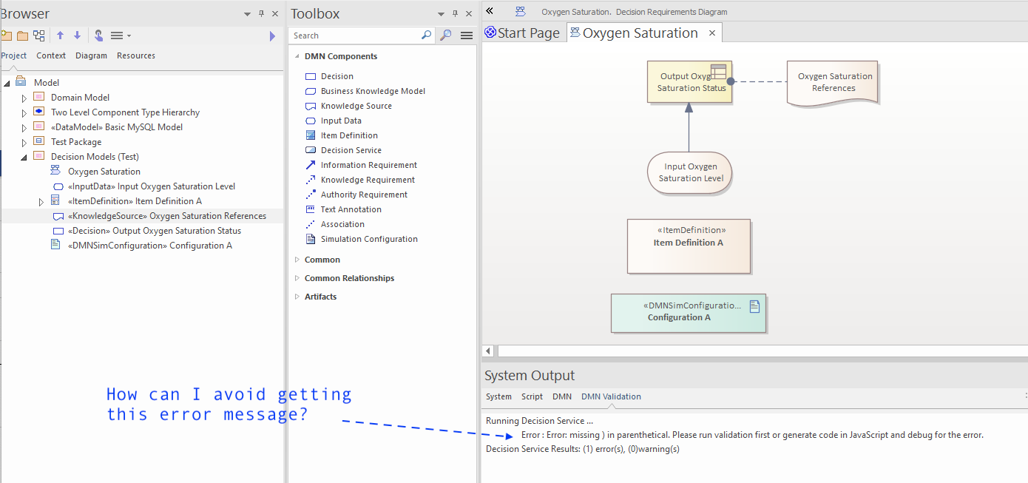The image size is (1028, 483).
Task: Pin the Browser panel
Action: [261, 14]
